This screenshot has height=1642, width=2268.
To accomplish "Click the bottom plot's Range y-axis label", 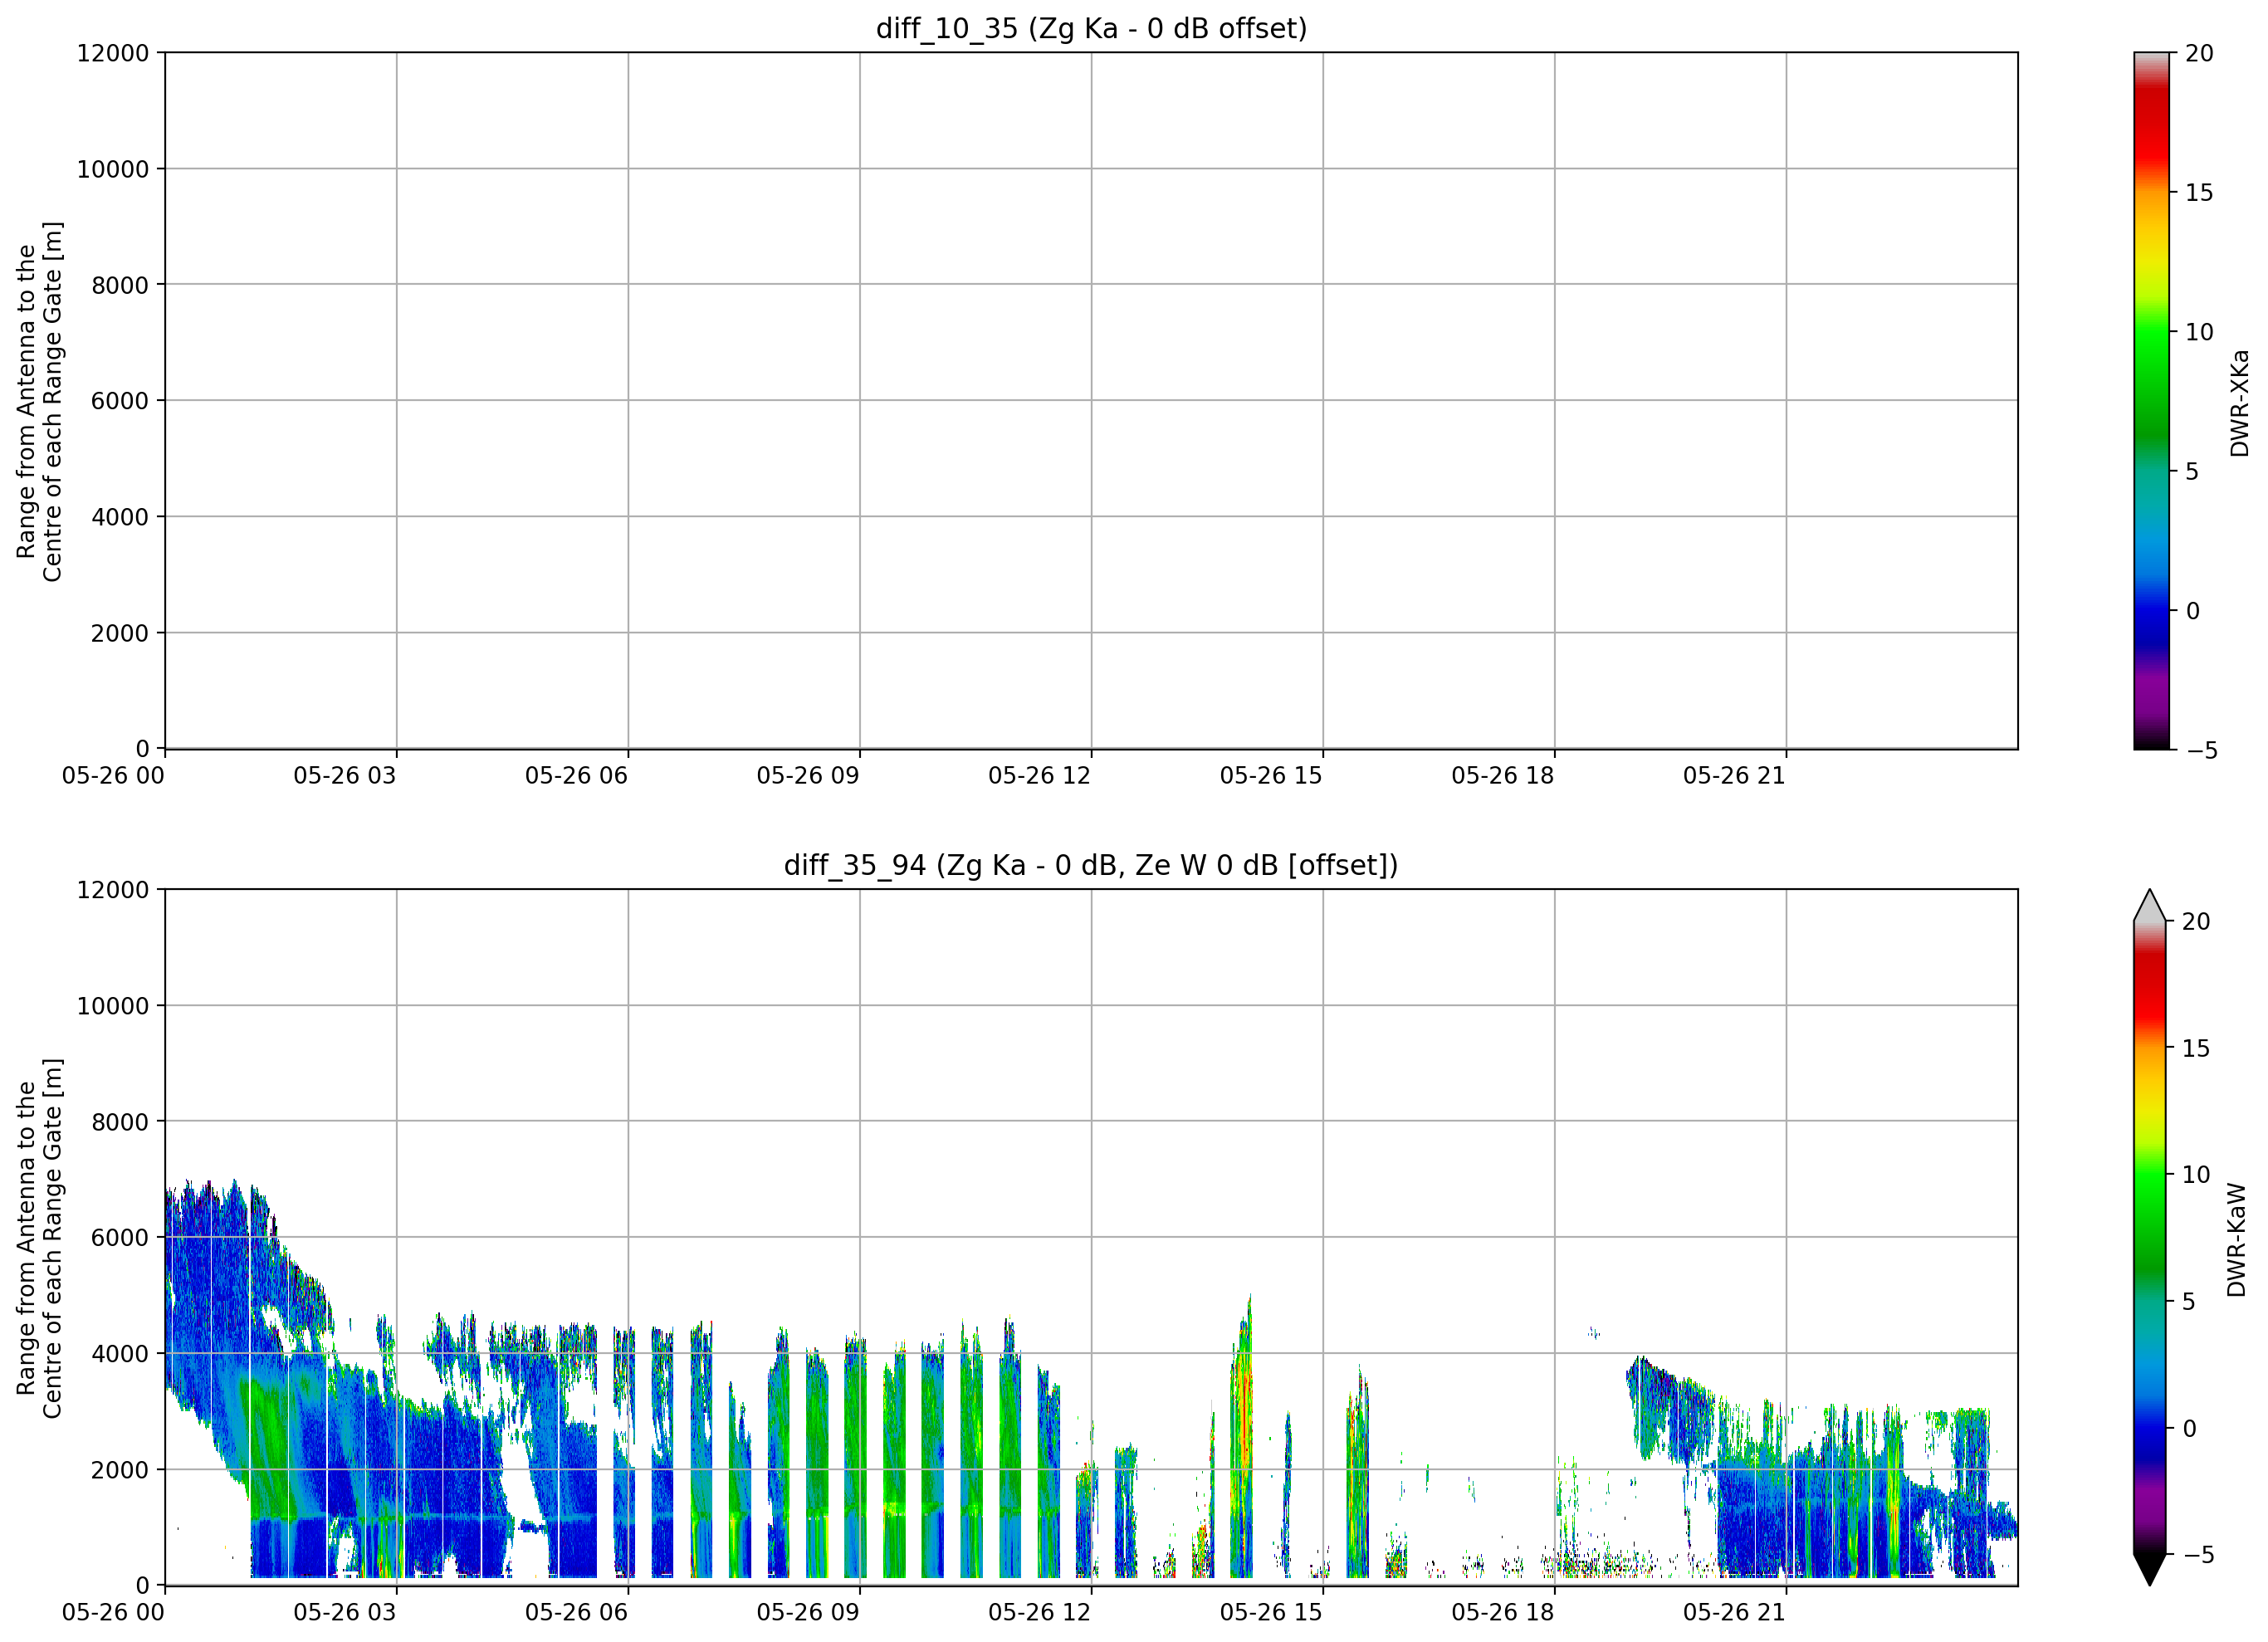I will [39, 1238].
